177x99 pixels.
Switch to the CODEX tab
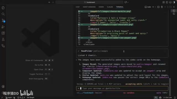(101, 7)
